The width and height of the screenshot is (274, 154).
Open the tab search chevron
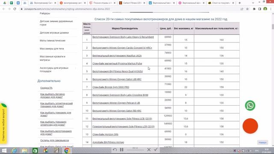point(253,3)
